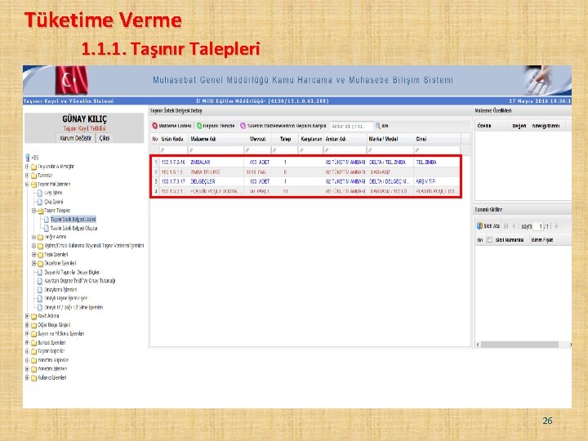Open Giriş İşlemi menu entry
This screenshot has width=588, height=441.
(x=53, y=193)
